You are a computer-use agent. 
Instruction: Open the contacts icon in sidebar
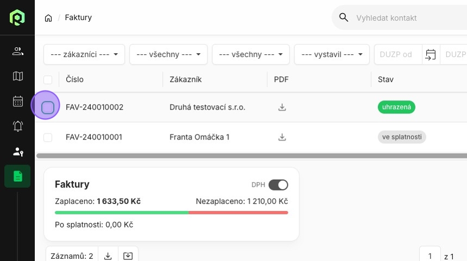click(x=17, y=52)
